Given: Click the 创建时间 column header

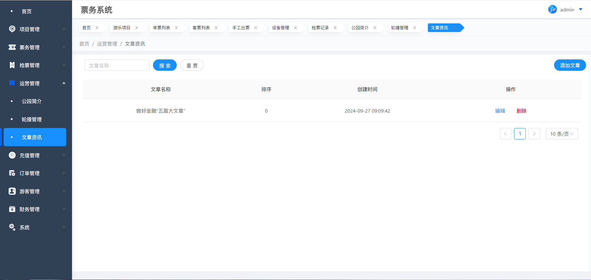Looking at the screenshot, I should pyautogui.click(x=367, y=89).
